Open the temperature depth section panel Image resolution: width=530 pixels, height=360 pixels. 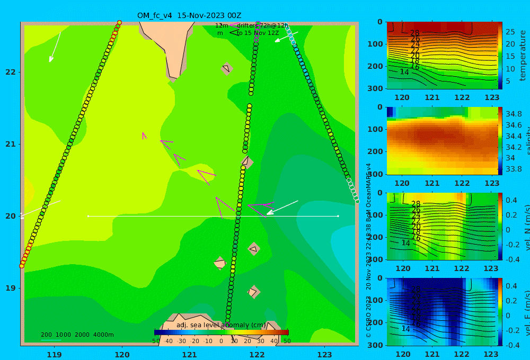pos(442,56)
